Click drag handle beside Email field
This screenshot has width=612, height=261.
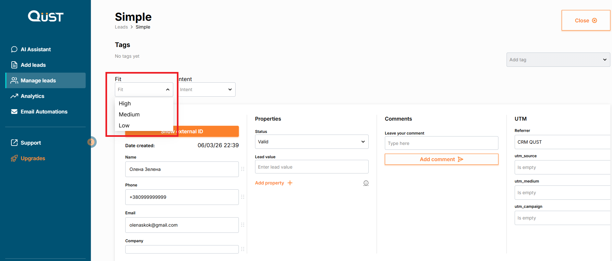[243, 225]
